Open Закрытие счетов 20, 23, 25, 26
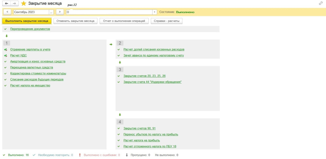326x159 pixels. tap(145, 76)
